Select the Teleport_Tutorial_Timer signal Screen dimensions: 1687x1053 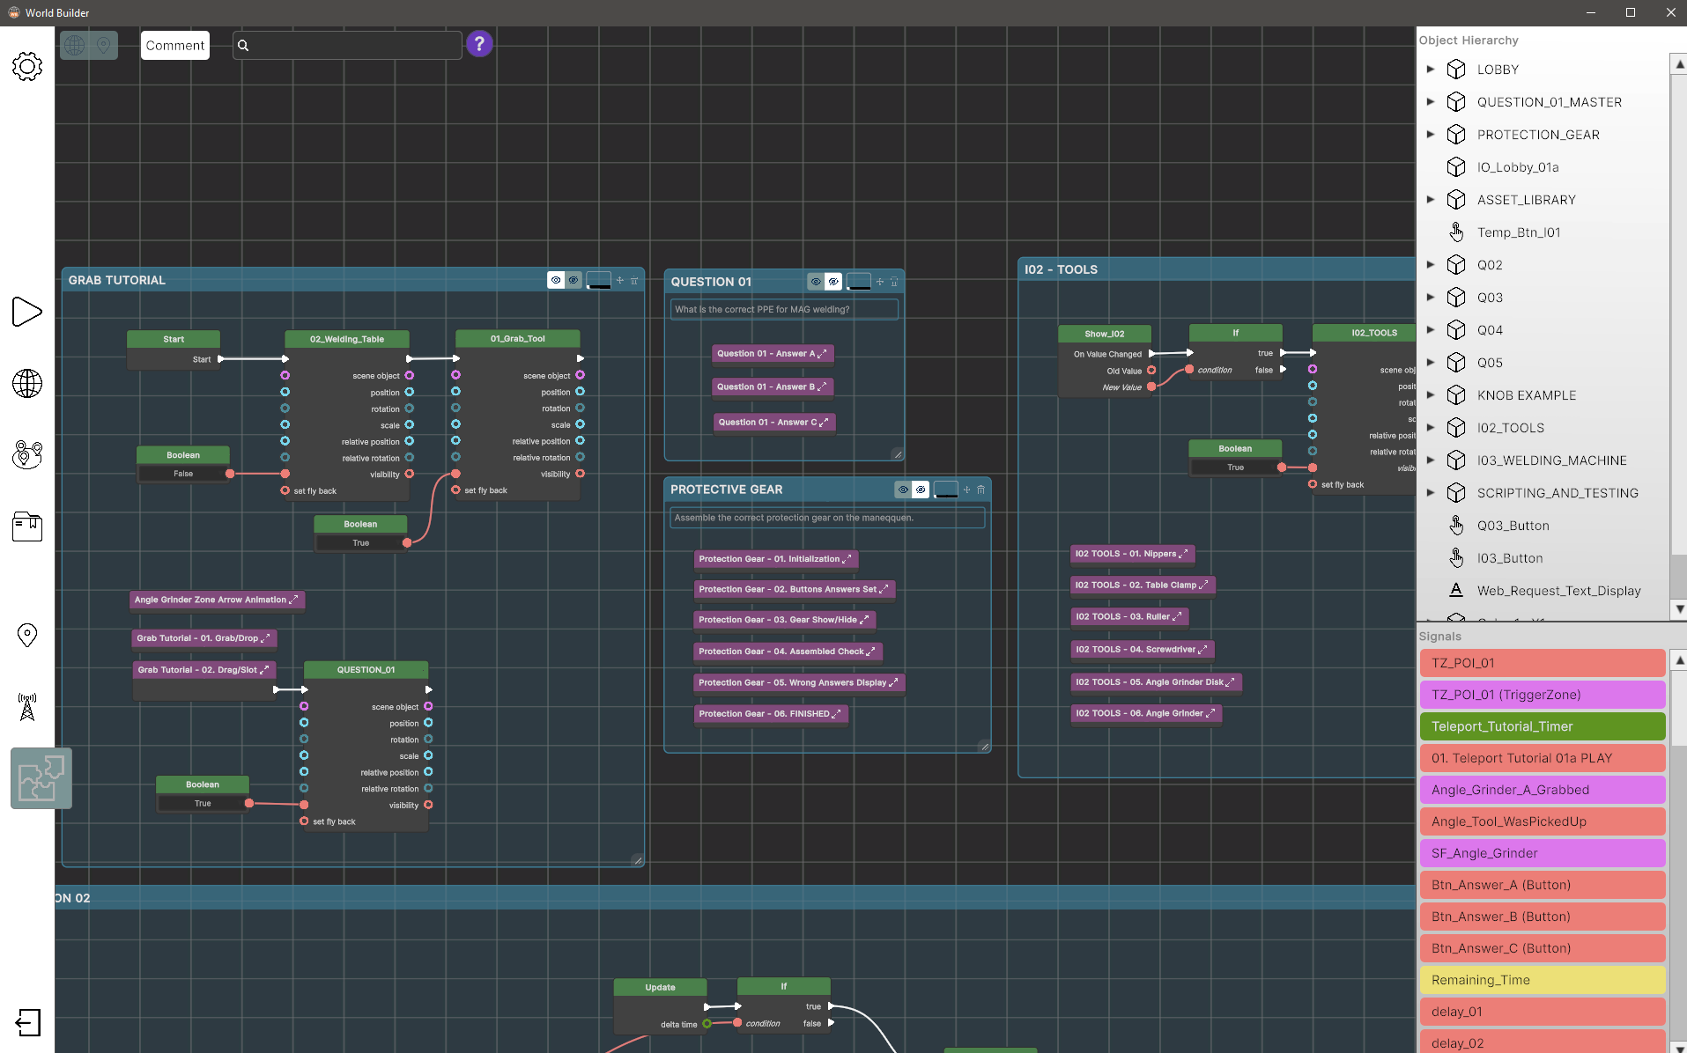point(1541,726)
